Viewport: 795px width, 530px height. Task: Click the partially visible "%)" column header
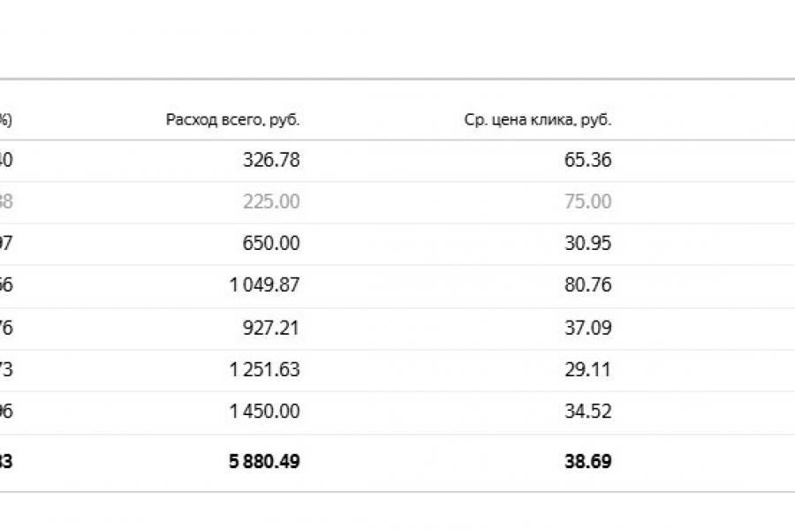[x=5, y=120]
